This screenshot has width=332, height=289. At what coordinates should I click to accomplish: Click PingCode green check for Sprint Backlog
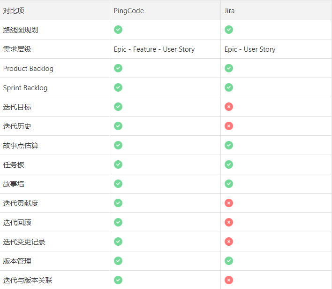[x=118, y=87]
